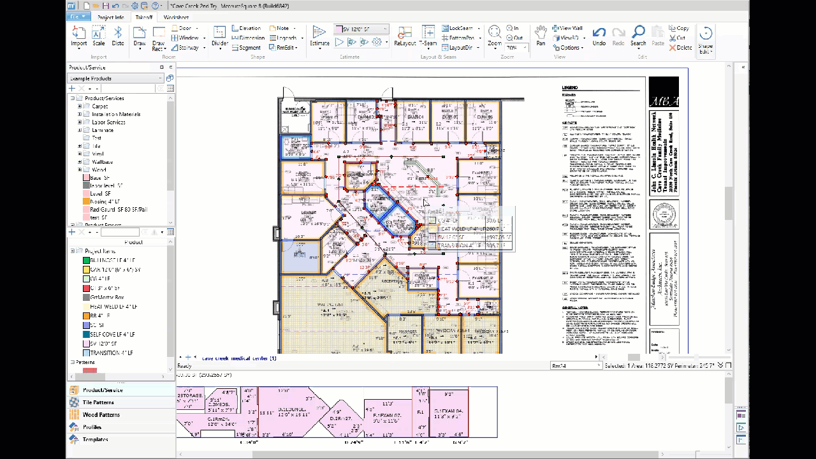816x459 pixels.
Task: Select the Pan hand tool
Action: (x=541, y=36)
